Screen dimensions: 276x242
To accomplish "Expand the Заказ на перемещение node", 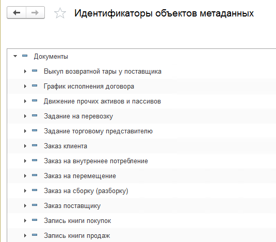I will pyautogui.click(x=25, y=176).
